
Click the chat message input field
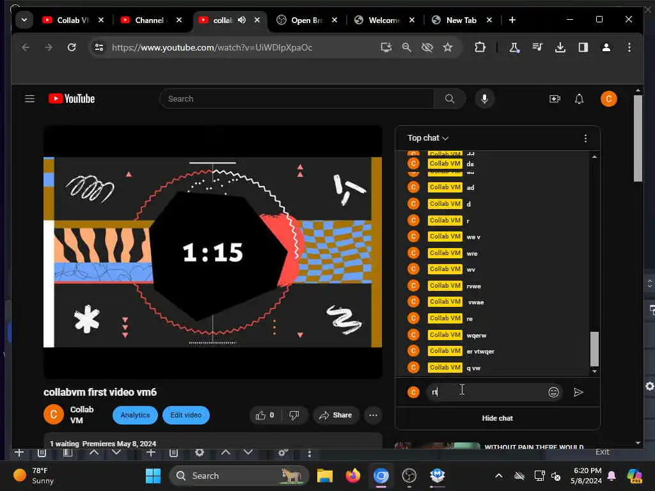485,392
